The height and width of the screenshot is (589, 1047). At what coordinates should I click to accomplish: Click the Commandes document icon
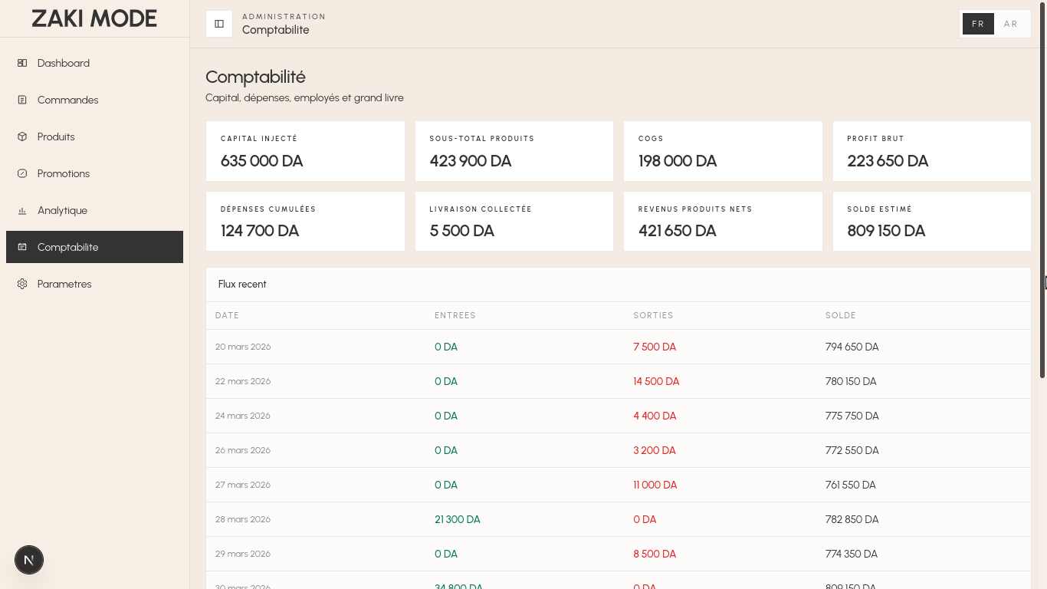point(22,100)
